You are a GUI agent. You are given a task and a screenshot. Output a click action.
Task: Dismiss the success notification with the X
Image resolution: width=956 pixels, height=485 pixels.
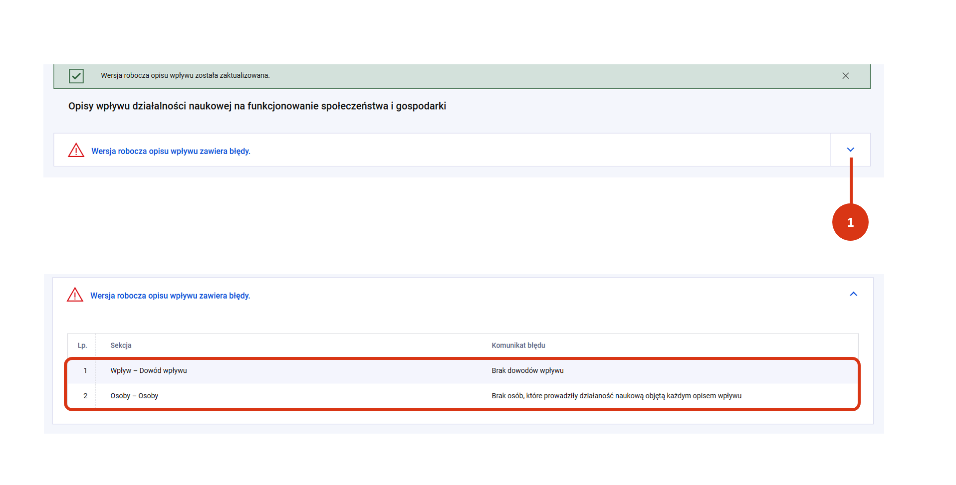pyautogui.click(x=845, y=76)
